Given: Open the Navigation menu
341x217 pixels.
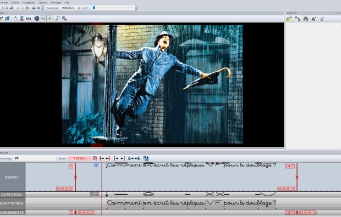Looking at the screenshot, I should pos(29,3).
